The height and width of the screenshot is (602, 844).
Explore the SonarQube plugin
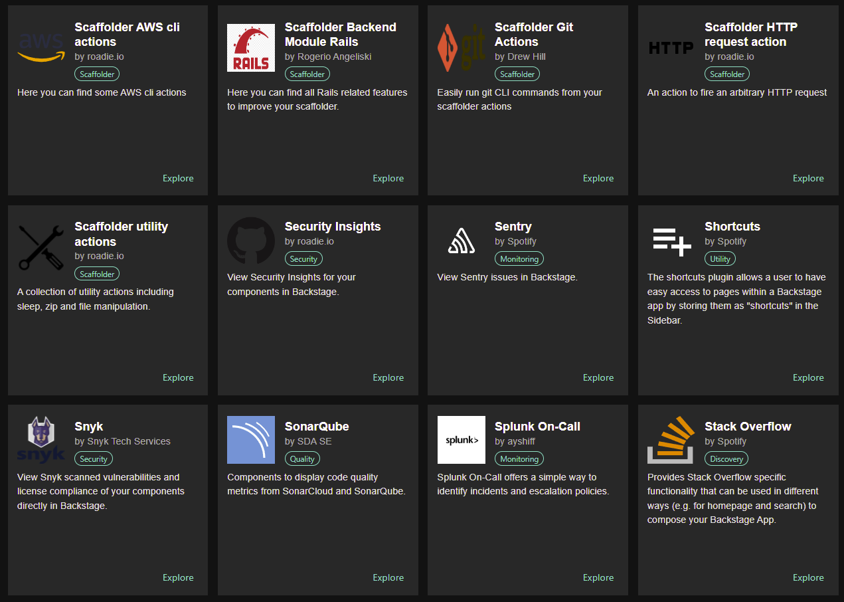tap(388, 577)
